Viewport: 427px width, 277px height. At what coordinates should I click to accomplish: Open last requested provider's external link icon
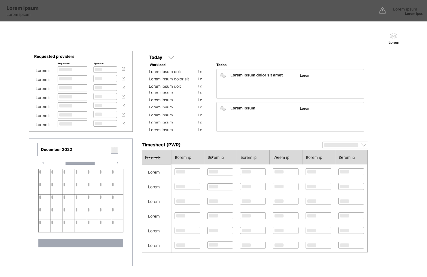click(123, 124)
